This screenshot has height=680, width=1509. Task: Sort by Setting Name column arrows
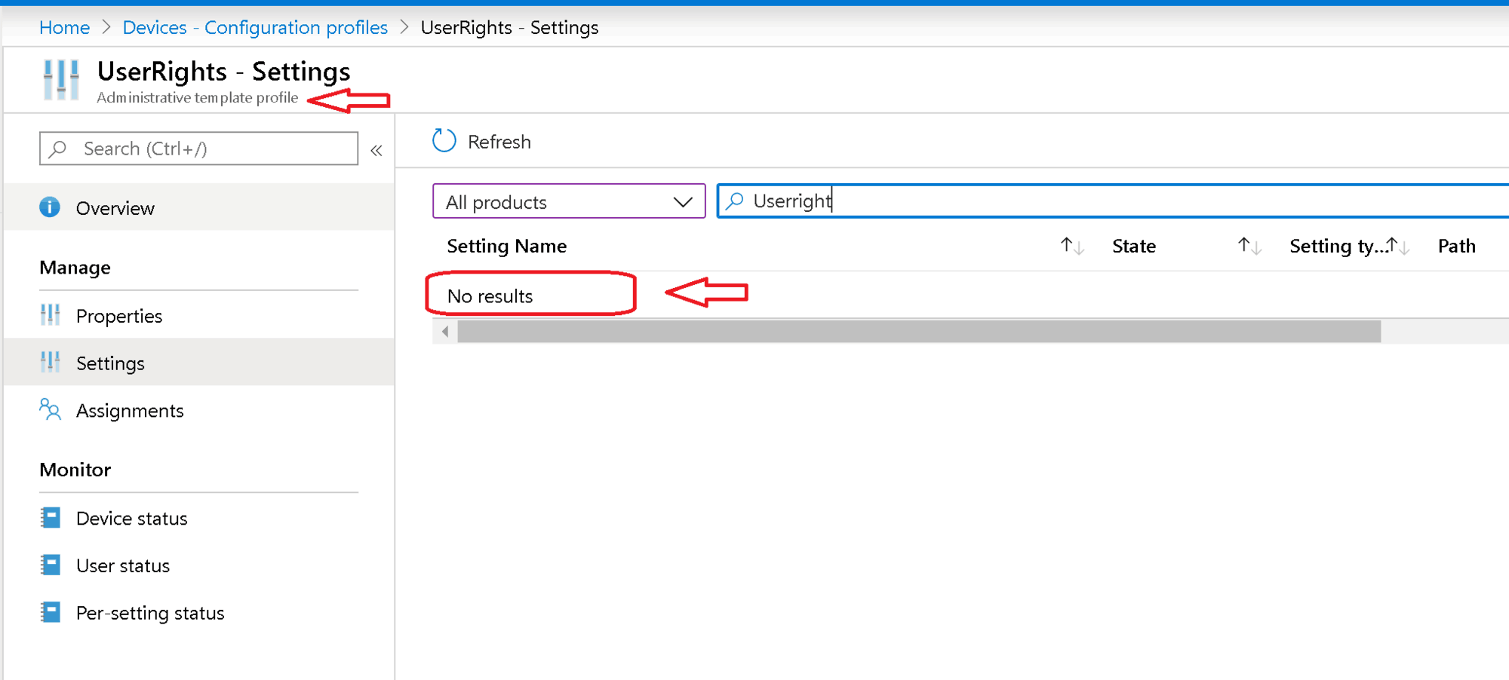pos(1071,246)
